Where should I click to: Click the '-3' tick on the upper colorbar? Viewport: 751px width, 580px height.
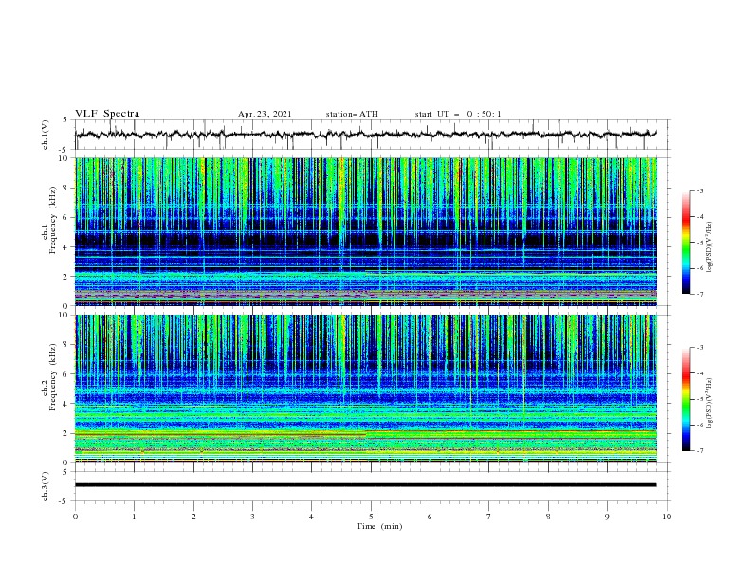(700, 190)
